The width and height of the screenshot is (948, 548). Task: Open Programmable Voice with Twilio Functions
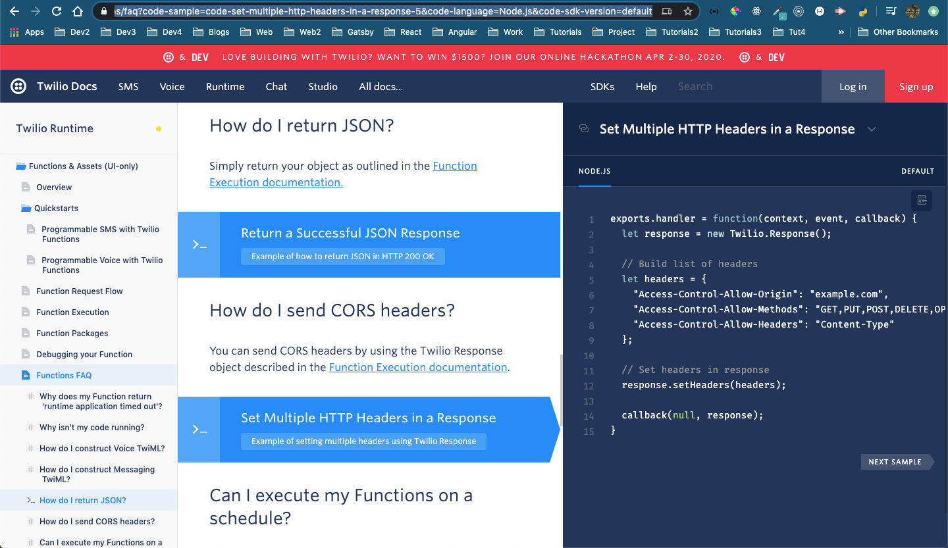pos(102,265)
